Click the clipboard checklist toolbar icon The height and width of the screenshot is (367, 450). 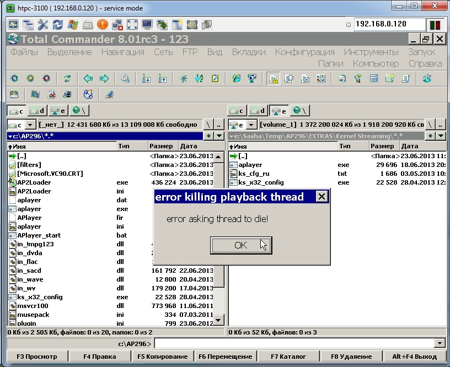[x=215, y=78]
